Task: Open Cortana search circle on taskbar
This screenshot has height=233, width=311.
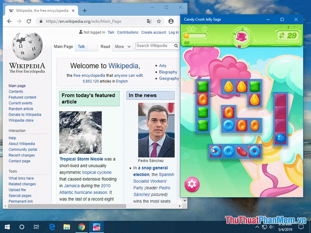Action: [22, 227]
